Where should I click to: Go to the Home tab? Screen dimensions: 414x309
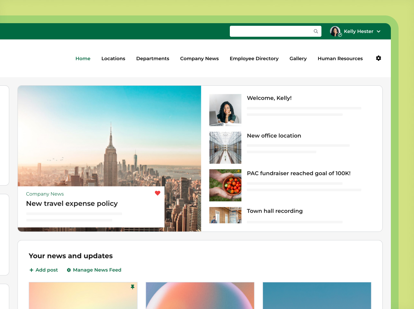(x=83, y=59)
